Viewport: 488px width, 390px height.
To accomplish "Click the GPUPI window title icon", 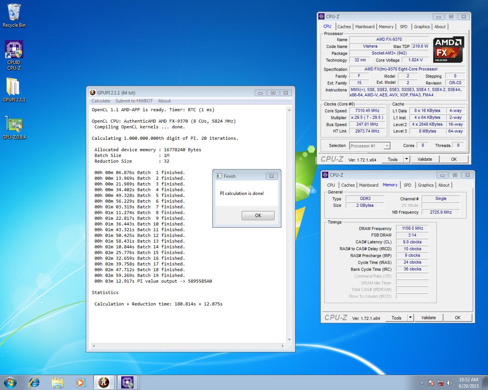I will (x=92, y=93).
